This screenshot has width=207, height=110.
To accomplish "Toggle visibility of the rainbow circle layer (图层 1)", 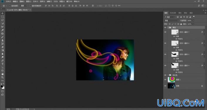I will coord(165,80).
